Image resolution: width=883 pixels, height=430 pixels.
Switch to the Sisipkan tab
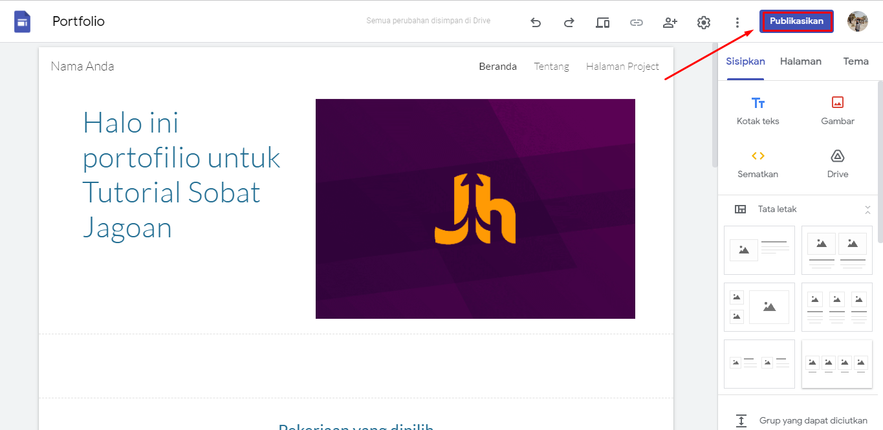(x=745, y=61)
